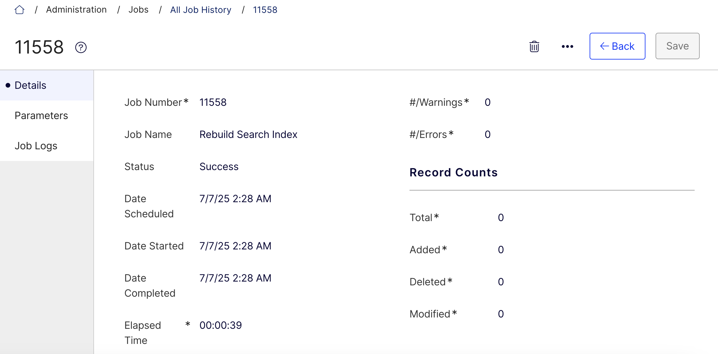Click the Jobs breadcrumb entry

pyautogui.click(x=138, y=9)
